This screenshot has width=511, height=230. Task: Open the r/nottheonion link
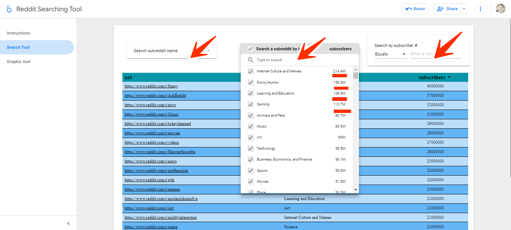point(157,171)
